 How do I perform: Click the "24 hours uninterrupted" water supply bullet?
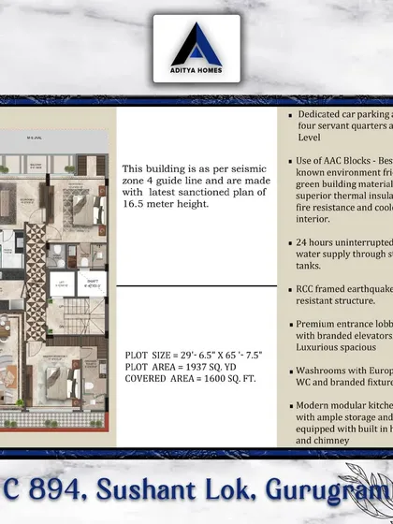tap(341, 254)
